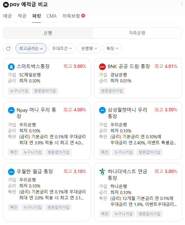Expand the 우대조건 filter dropdown

(x=62, y=48)
